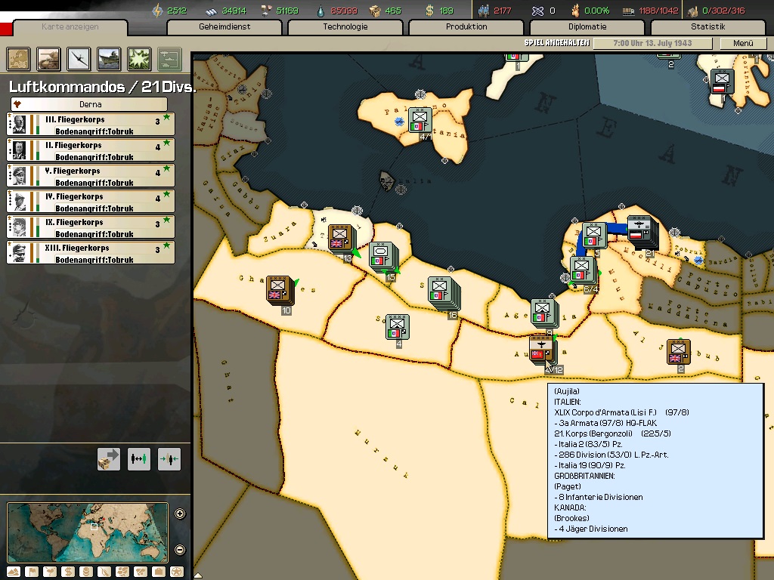This screenshot has height=580, width=774.
Task: Select the briefcase map mode icon
Action: click(x=159, y=572)
